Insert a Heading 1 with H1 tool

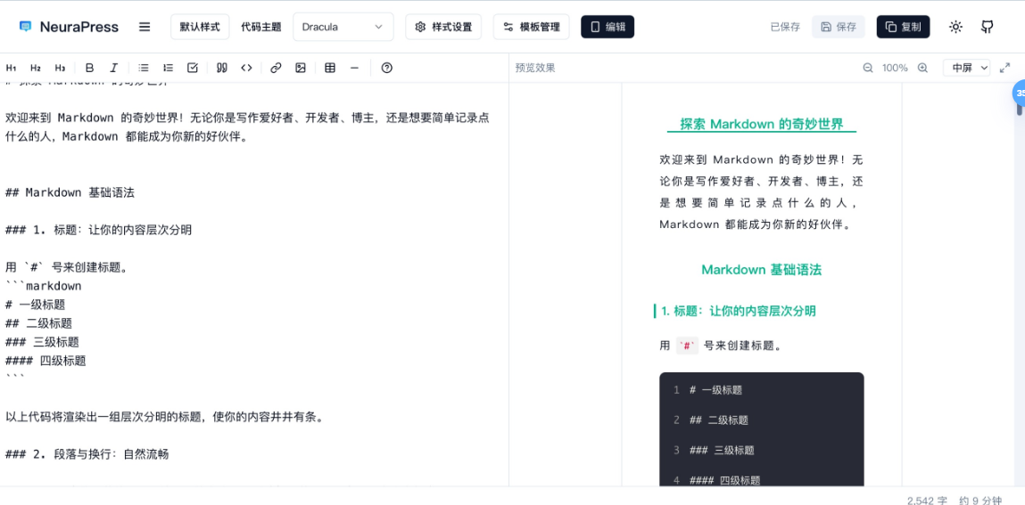[x=11, y=68]
